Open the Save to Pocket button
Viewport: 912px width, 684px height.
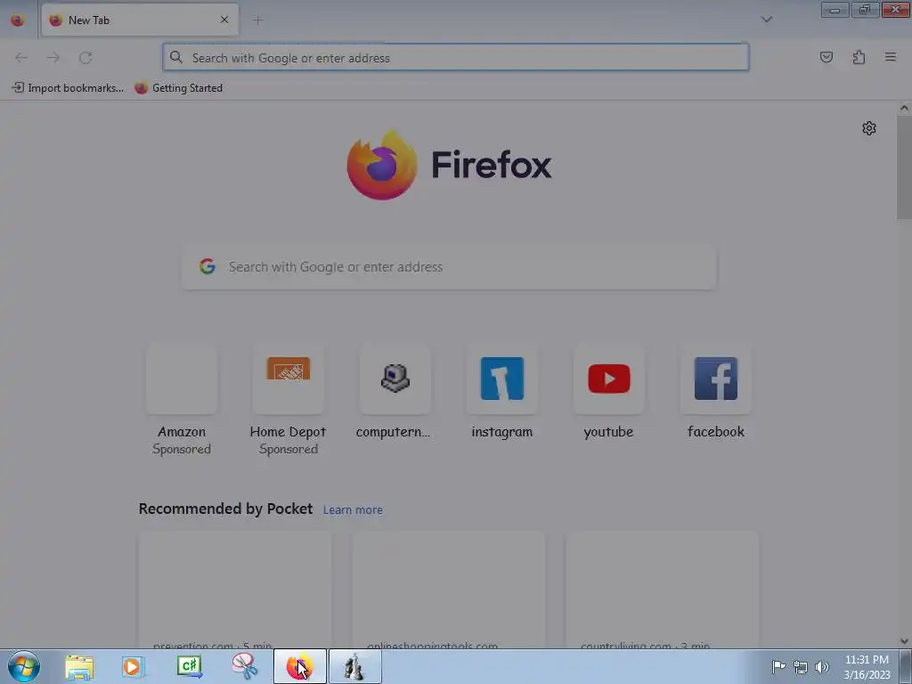tap(826, 57)
